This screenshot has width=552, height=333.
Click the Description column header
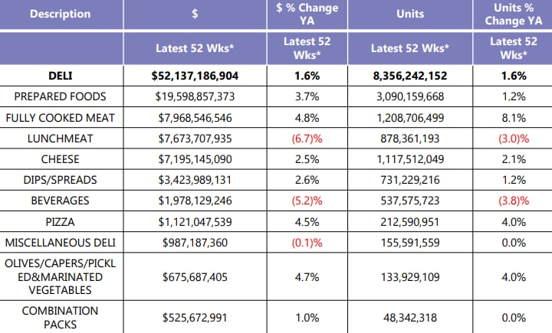[60, 14]
